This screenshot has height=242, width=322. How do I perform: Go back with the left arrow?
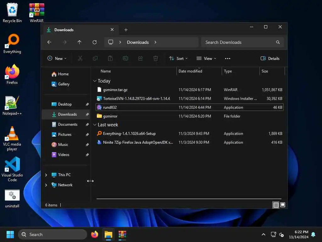pyautogui.click(x=49, y=42)
